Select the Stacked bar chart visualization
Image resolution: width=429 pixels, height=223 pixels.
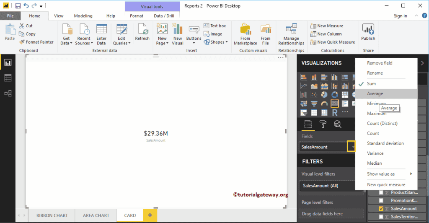pos(304,77)
